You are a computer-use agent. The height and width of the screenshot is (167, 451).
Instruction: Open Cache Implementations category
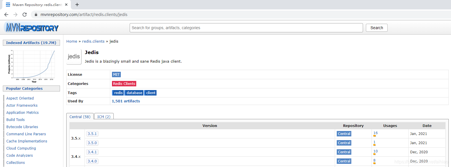27,141
